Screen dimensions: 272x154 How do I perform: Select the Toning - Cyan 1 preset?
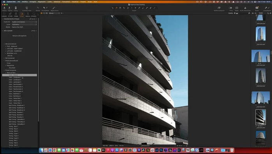tap(14, 133)
